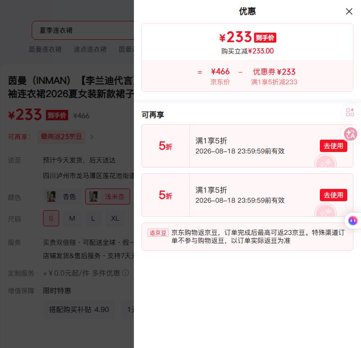Click the 浅米杏 color thumbnail image

[93, 196]
